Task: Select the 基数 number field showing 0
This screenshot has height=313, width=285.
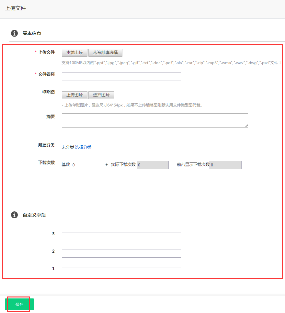Action: pos(87,165)
